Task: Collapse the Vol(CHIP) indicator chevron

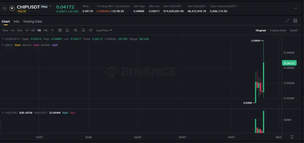Action: (x=3, y=112)
